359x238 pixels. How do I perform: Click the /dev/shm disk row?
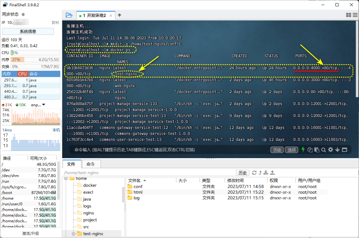(x=29, y=176)
